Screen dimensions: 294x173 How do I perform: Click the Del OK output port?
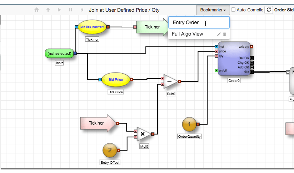pyautogui.click(x=252, y=58)
